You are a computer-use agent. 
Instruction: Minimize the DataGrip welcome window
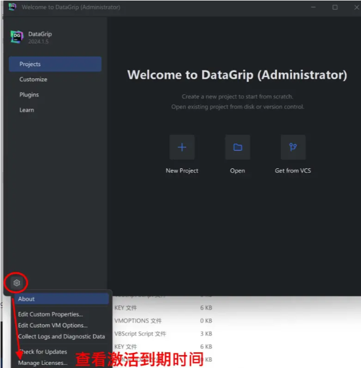tap(313, 7)
